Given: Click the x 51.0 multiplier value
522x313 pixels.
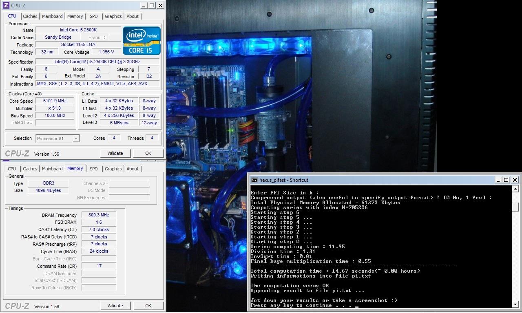Looking at the screenshot, I should pyautogui.click(x=55, y=108).
